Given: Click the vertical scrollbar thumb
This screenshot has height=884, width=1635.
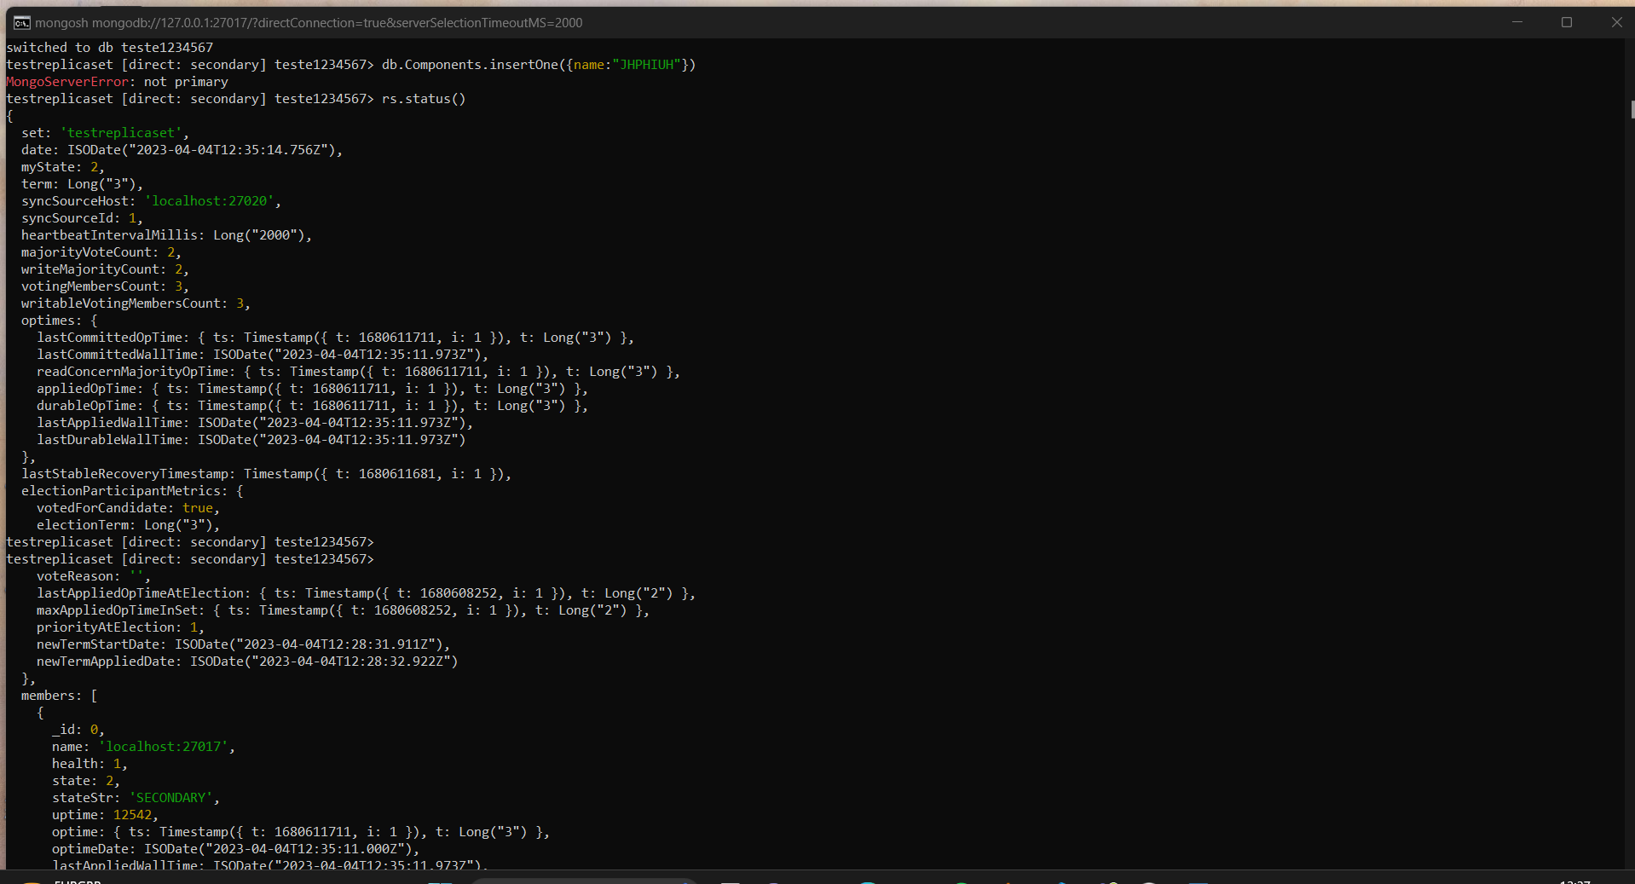Looking at the screenshot, I should click(x=1631, y=109).
